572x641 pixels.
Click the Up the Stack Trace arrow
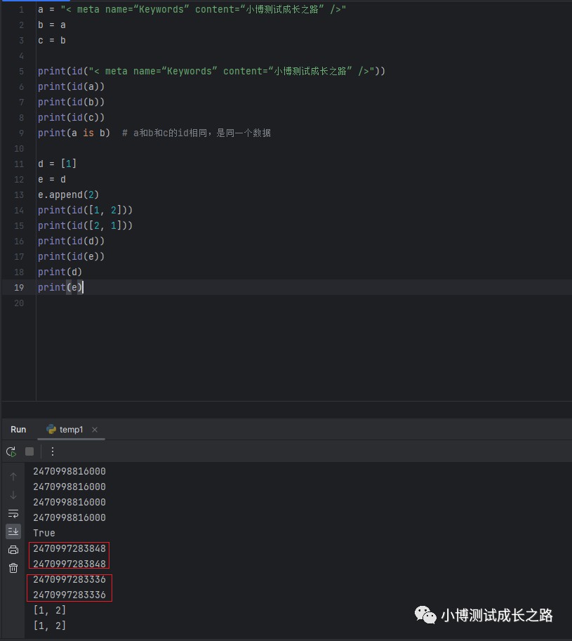click(x=13, y=477)
